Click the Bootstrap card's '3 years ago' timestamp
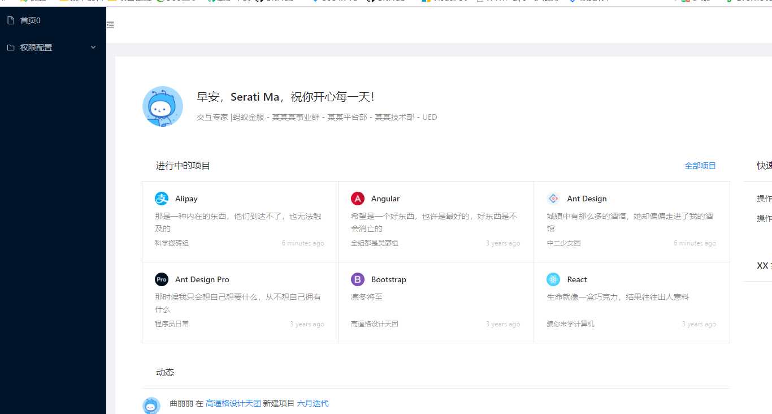This screenshot has width=772, height=414. click(x=503, y=324)
